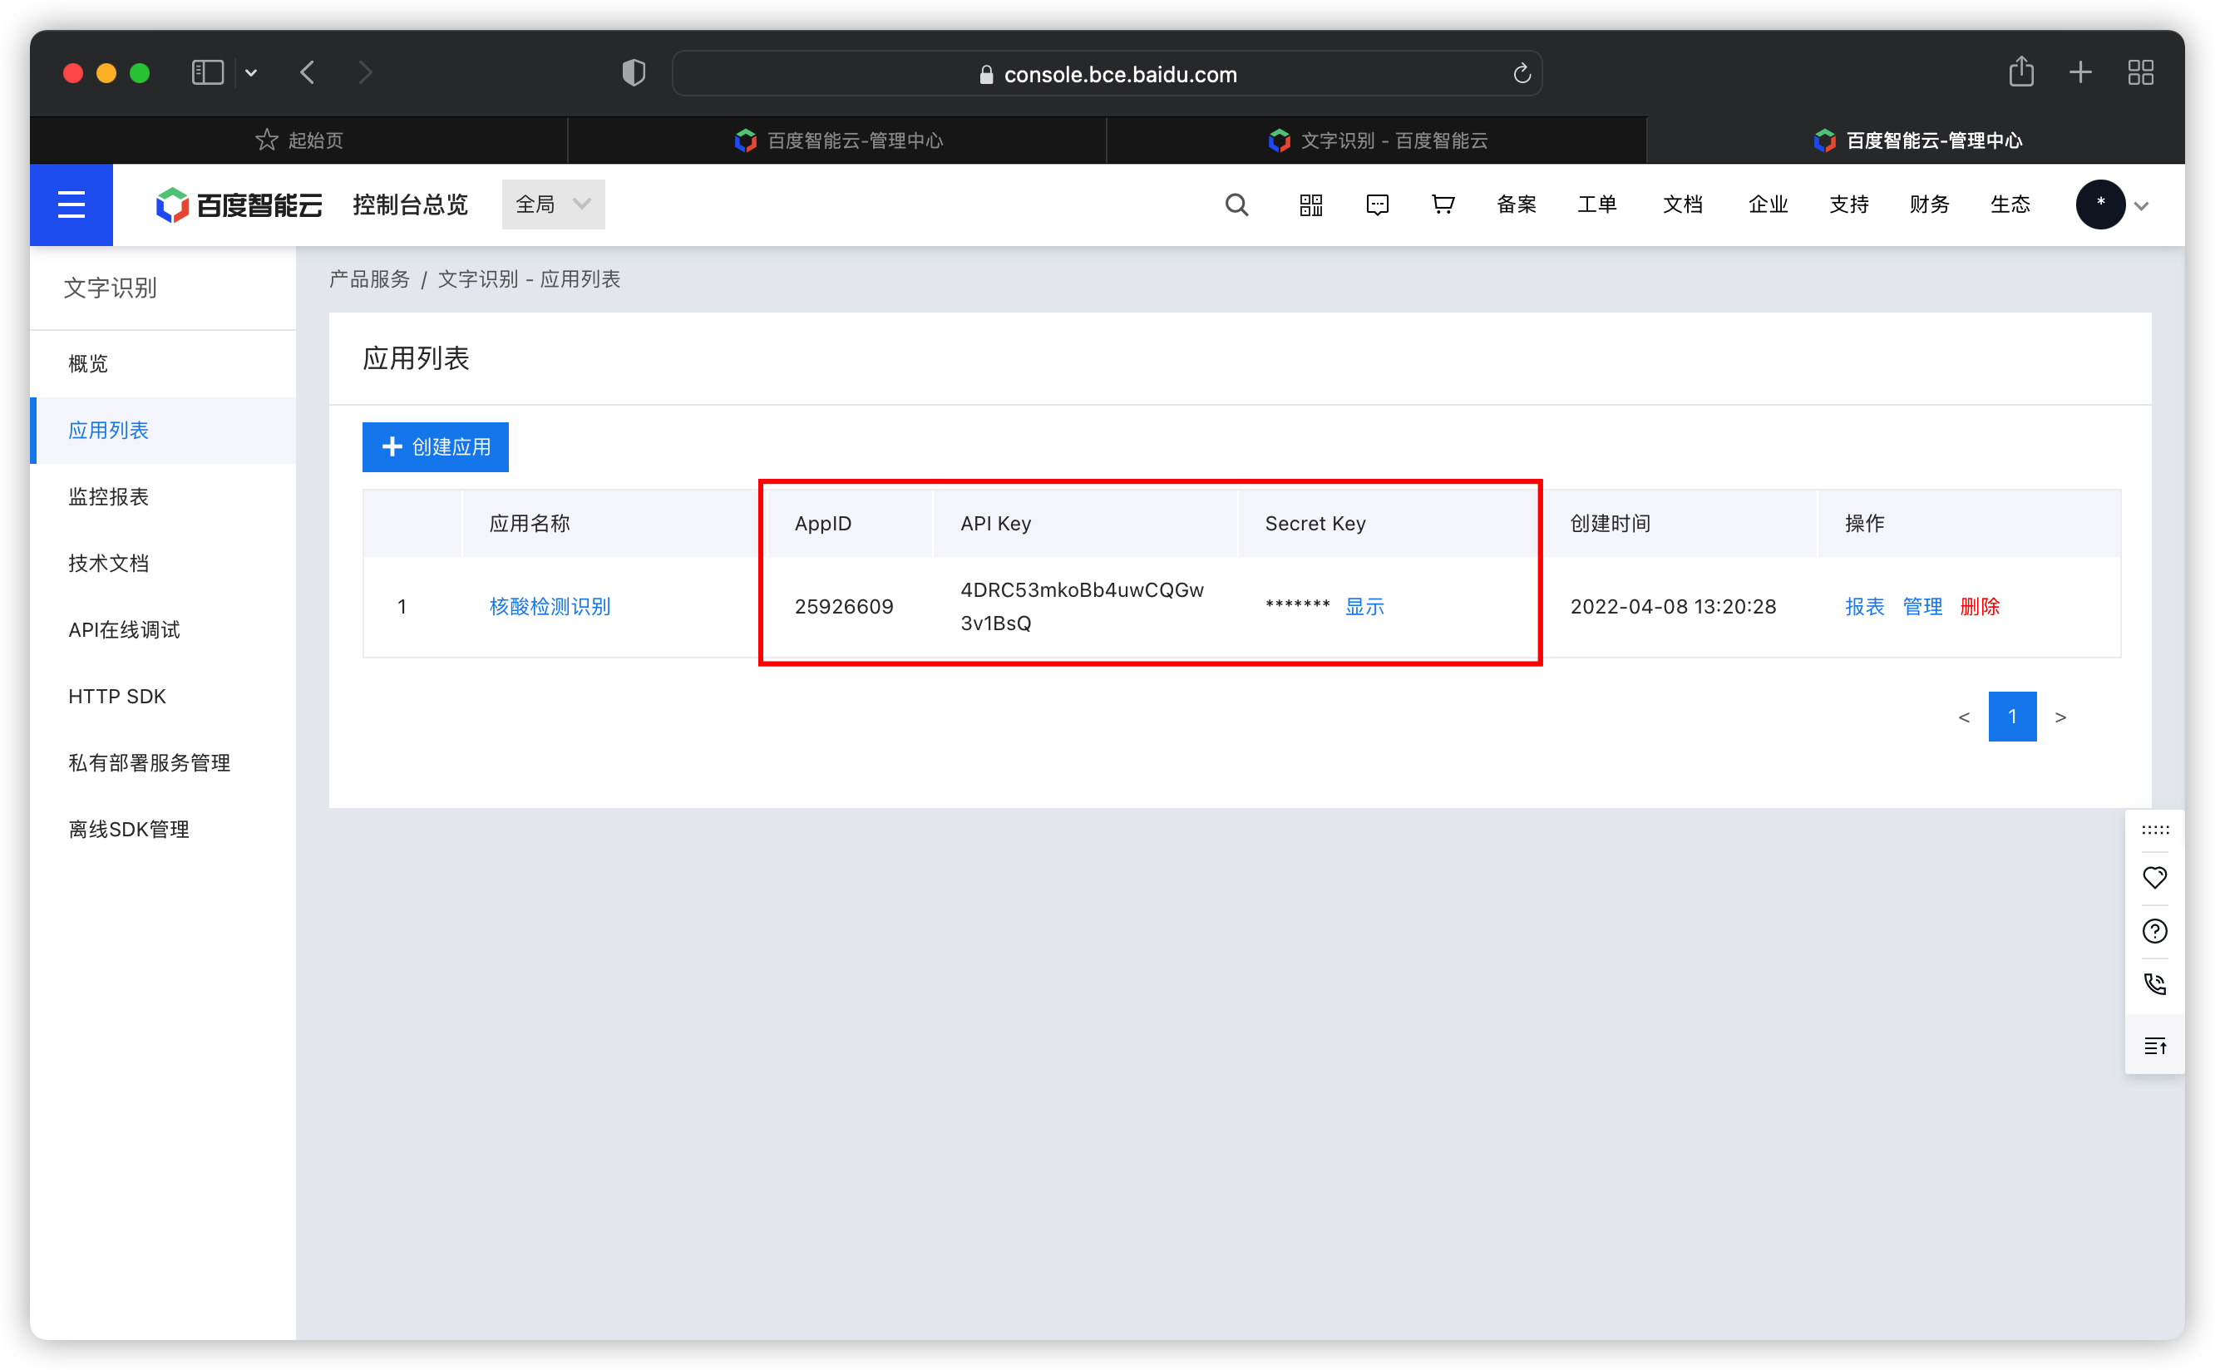Open the shopping cart icon
Screen dimensions: 2215x1370
(x=1443, y=205)
